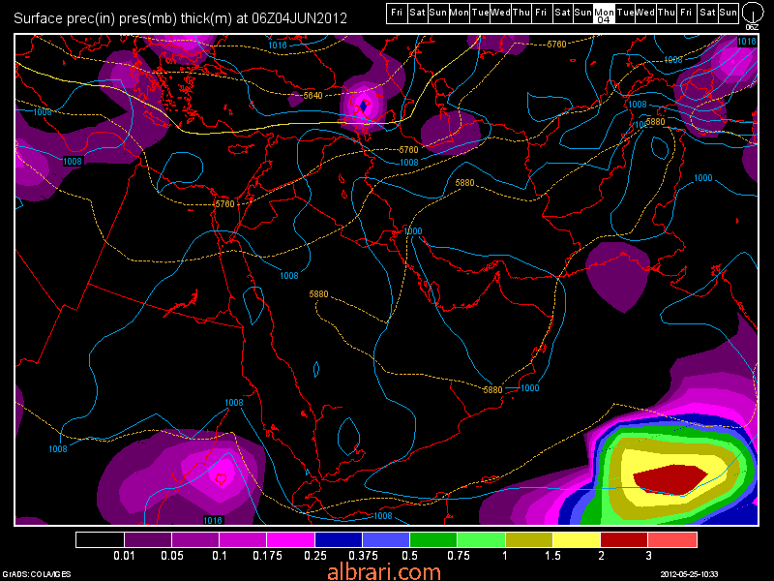Pick the purple 0.05–0.1 legend swatch
The image size is (774, 581).
tap(195, 539)
